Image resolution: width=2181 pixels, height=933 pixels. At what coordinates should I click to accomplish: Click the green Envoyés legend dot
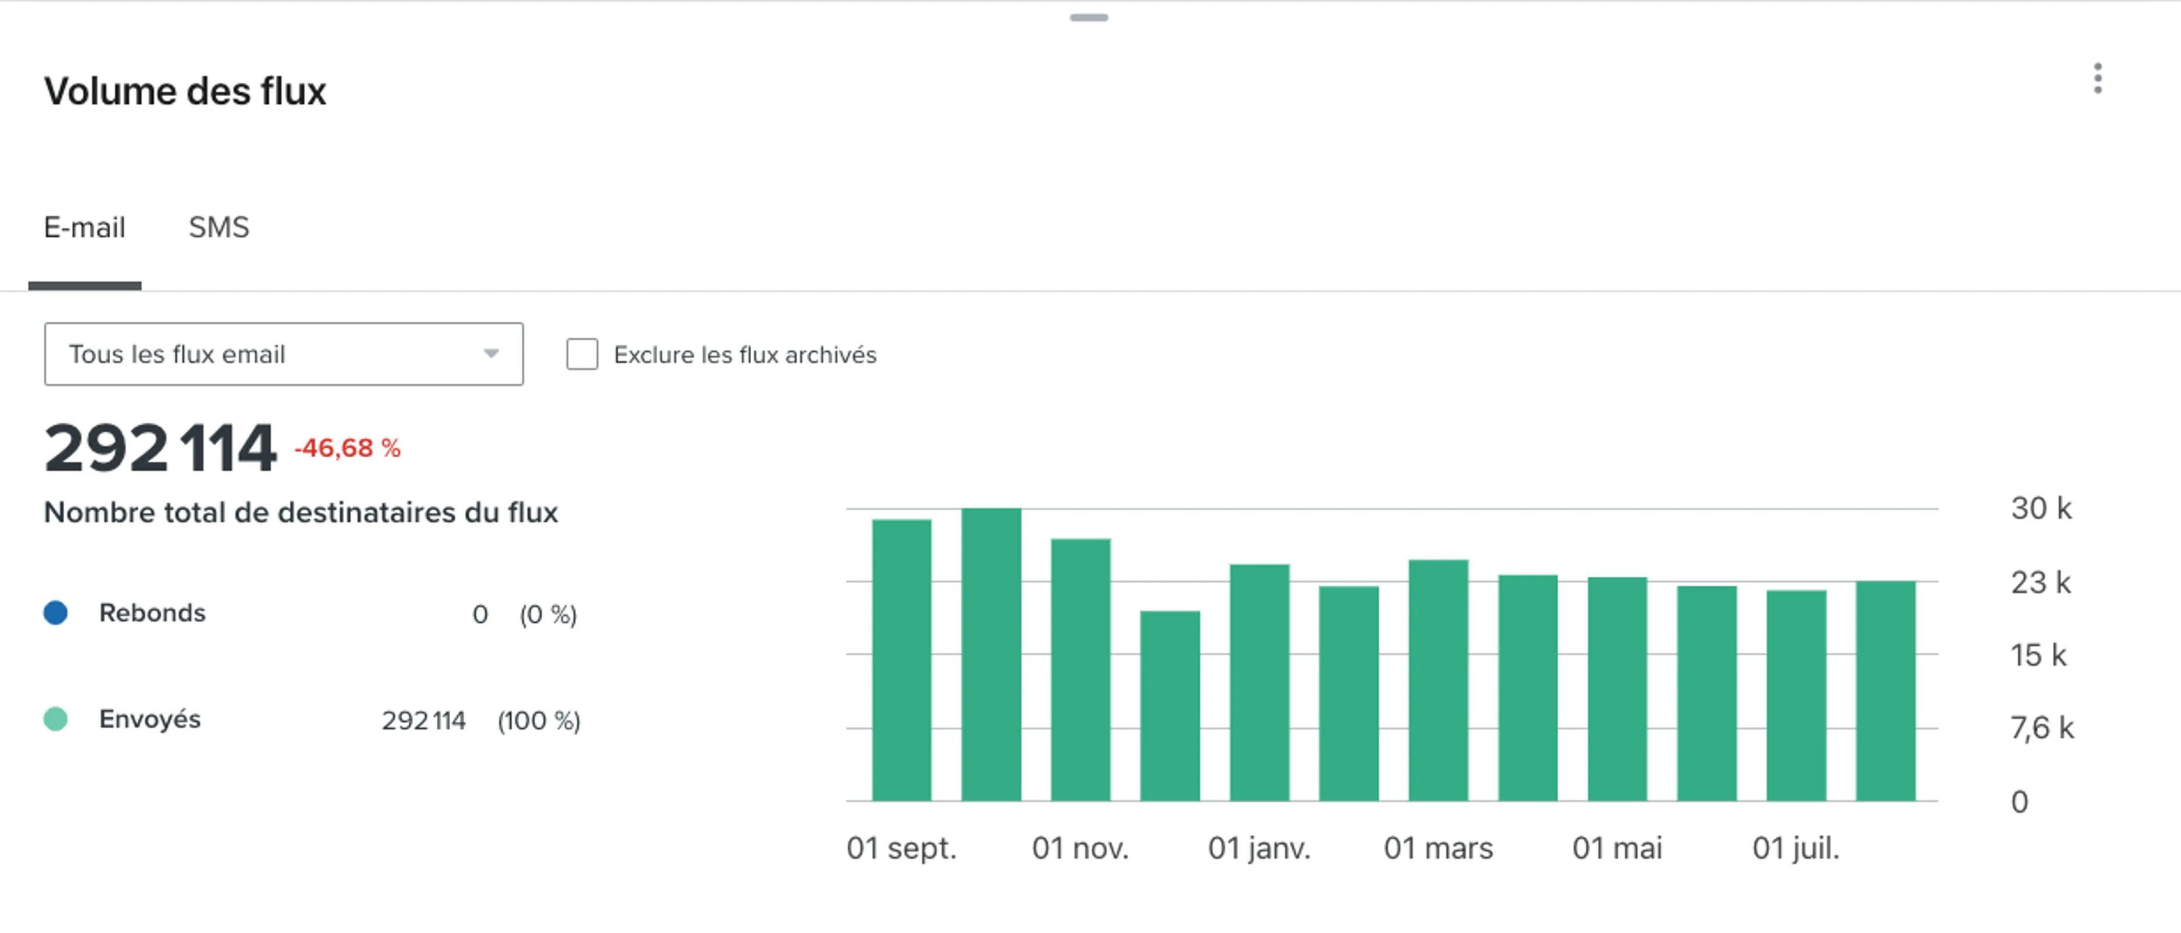pos(56,720)
